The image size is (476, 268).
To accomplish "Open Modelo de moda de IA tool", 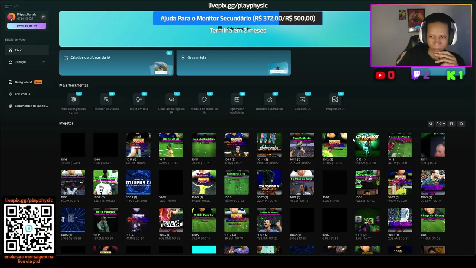I will pos(204,103).
